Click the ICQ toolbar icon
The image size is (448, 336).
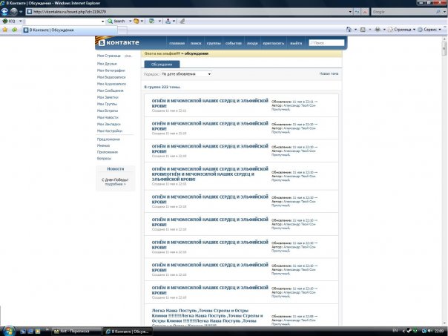tap(8, 21)
